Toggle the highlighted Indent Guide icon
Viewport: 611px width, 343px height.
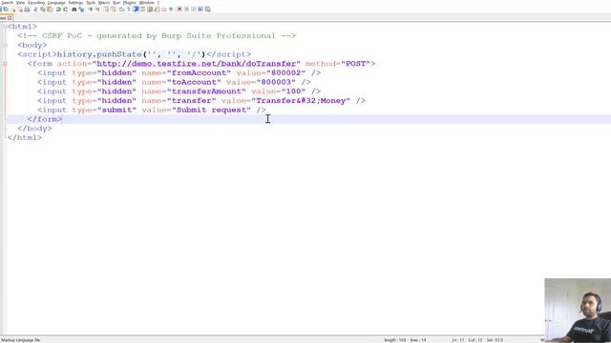coord(136,9)
